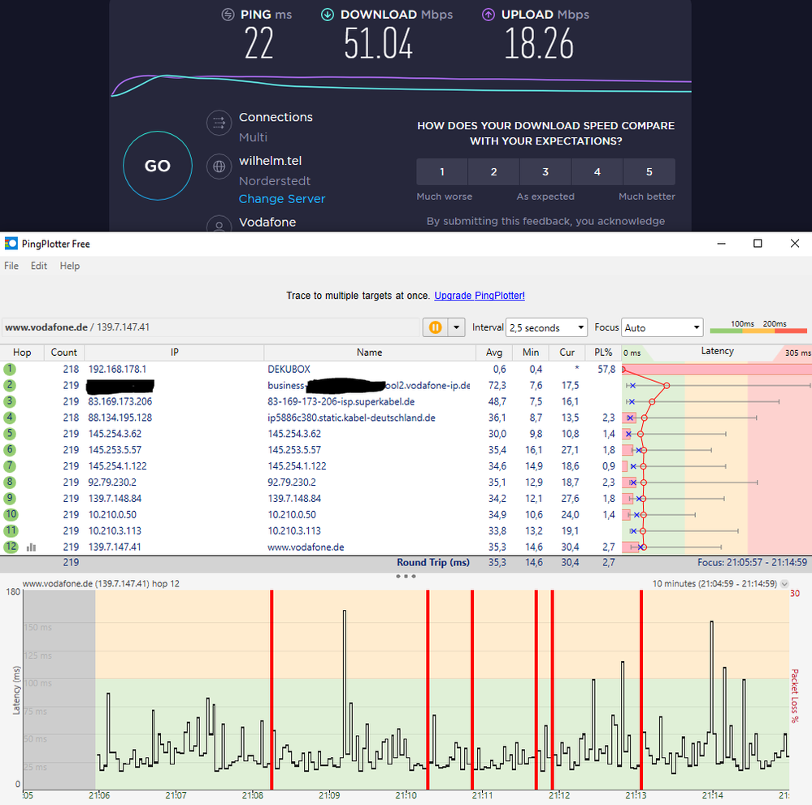
Task: Click the hop 12 green circle icon
Action: tap(11, 547)
